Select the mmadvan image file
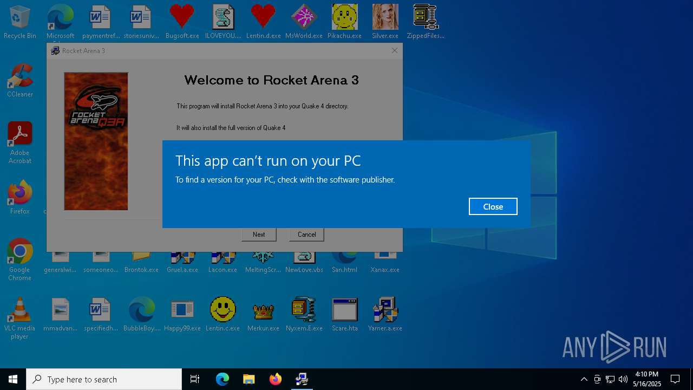The height and width of the screenshot is (390, 693). [60, 315]
